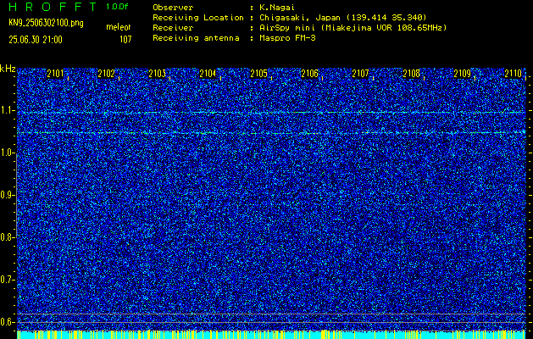Click time marker 2101
533x339 pixels.
[55, 74]
